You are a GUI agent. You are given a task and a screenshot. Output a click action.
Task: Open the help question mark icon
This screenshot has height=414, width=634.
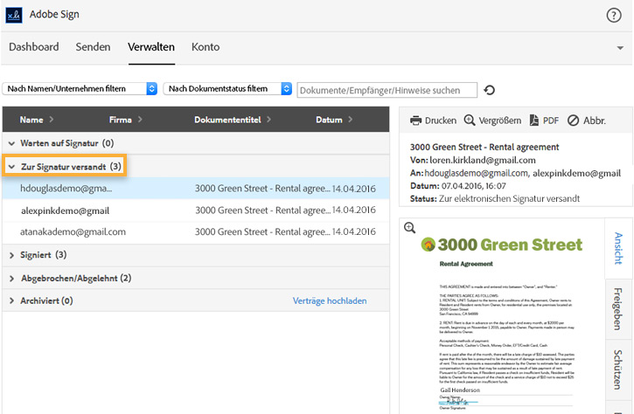[613, 15]
